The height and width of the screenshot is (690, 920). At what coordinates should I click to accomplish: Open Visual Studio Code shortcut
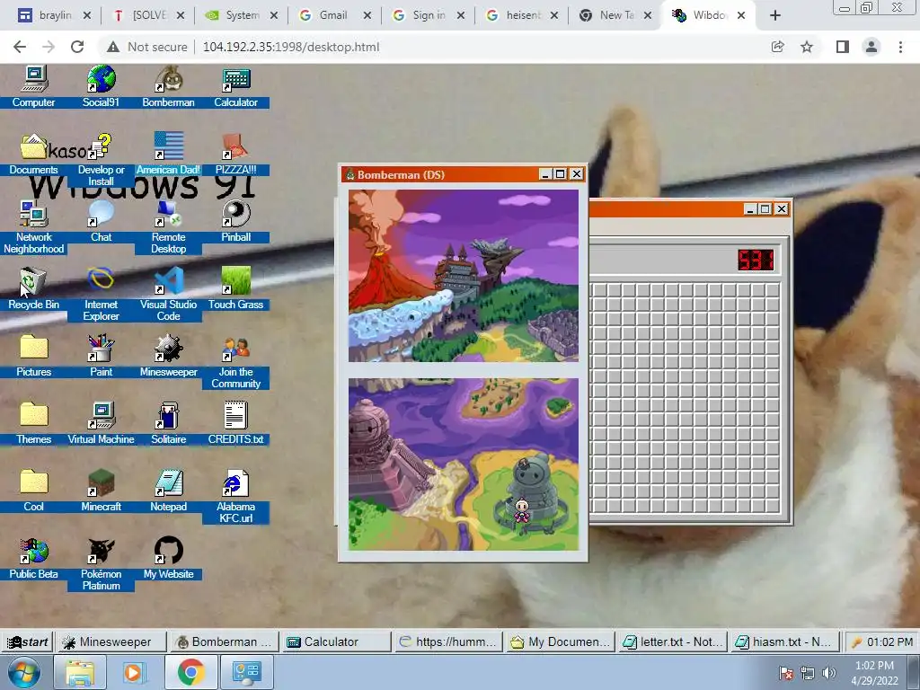point(168,295)
